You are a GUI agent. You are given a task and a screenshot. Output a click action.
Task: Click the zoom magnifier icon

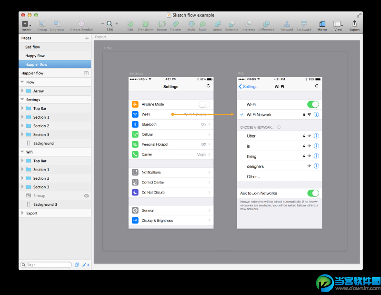tap(110, 23)
